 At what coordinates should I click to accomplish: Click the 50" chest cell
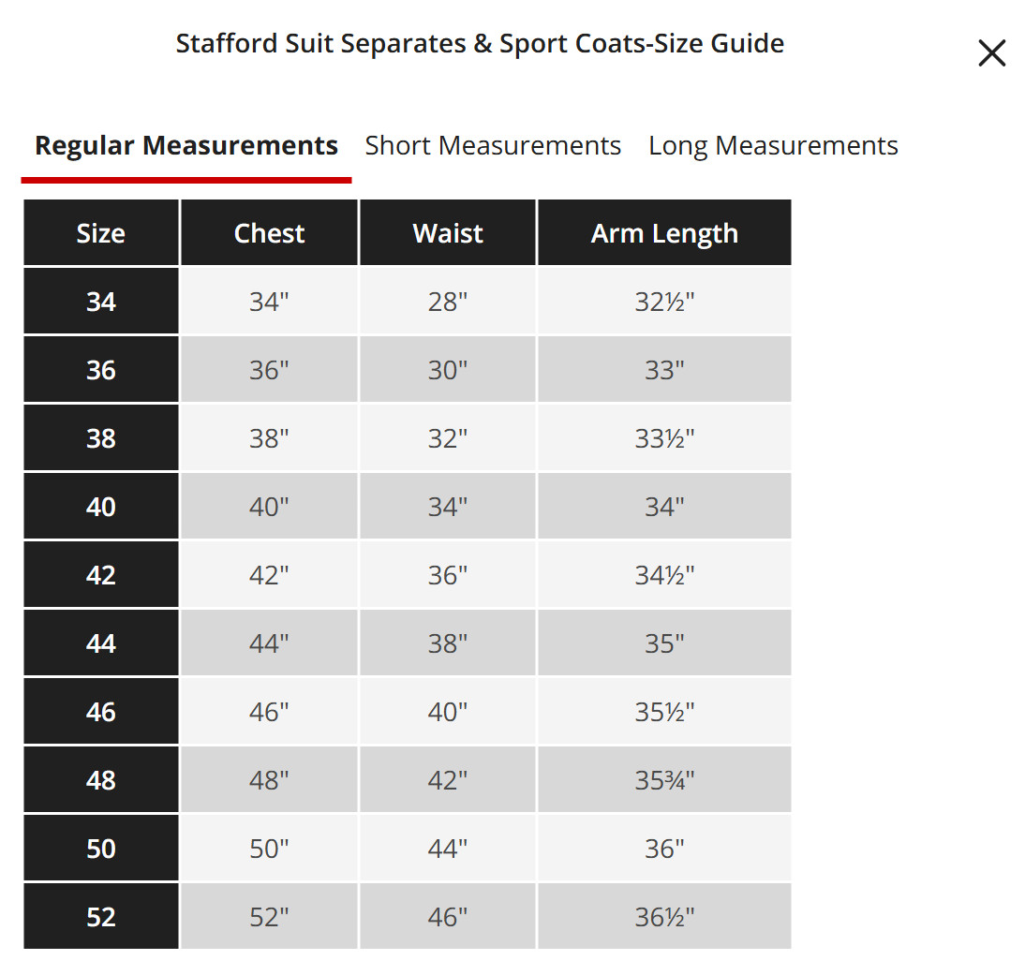coord(269,849)
